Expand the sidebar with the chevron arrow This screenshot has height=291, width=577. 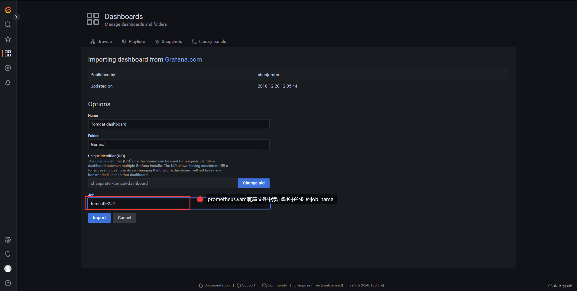pyautogui.click(x=17, y=17)
